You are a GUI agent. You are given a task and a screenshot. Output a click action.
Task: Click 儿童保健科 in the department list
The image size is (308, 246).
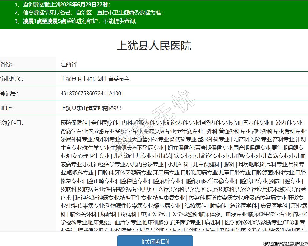[x=206, y=165]
